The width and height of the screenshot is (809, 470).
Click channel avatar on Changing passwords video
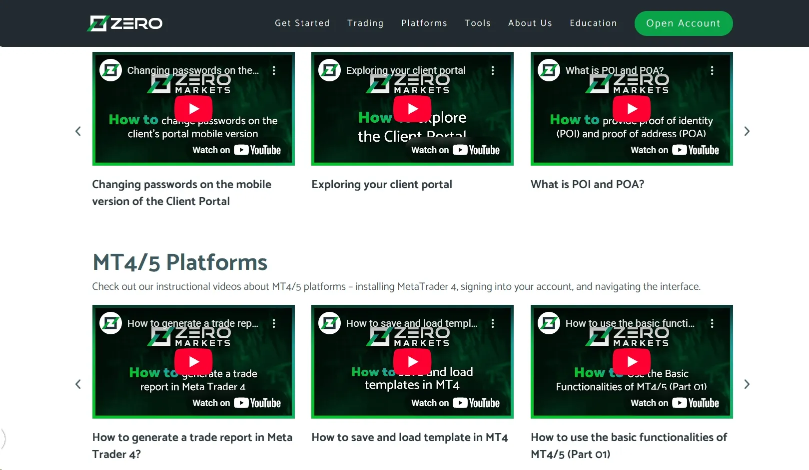111,70
